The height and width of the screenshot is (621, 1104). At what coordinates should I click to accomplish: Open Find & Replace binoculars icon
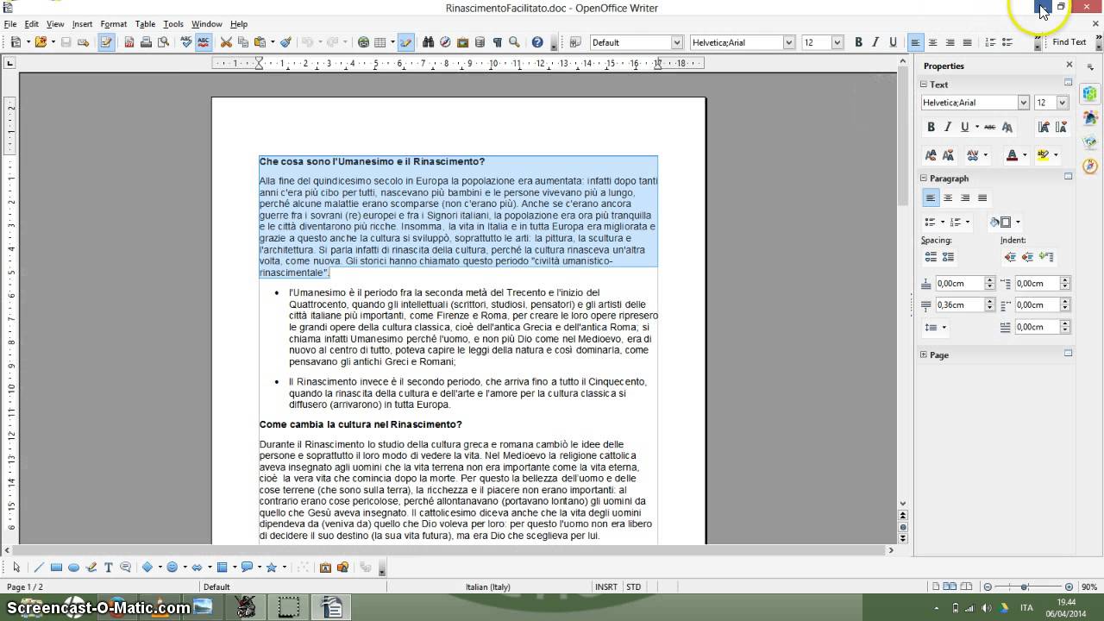tap(428, 42)
